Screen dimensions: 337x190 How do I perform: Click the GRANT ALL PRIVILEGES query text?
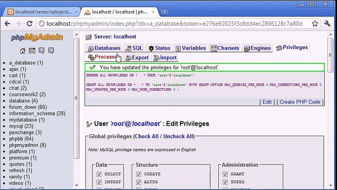[204, 87]
